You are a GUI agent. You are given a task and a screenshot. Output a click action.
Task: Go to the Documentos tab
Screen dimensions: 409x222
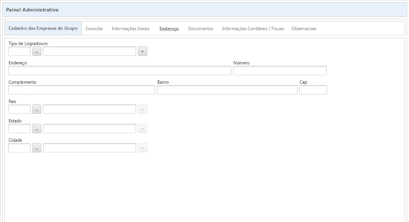tap(200, 28)
